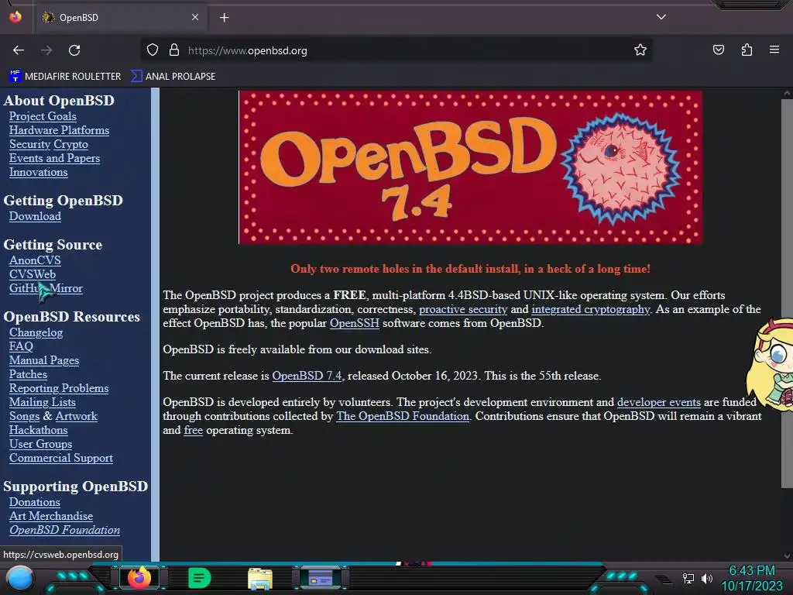Follow the developer events link
793x595 pixels.
[658, 402]
